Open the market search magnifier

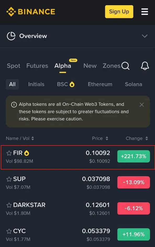click(125, 66)
